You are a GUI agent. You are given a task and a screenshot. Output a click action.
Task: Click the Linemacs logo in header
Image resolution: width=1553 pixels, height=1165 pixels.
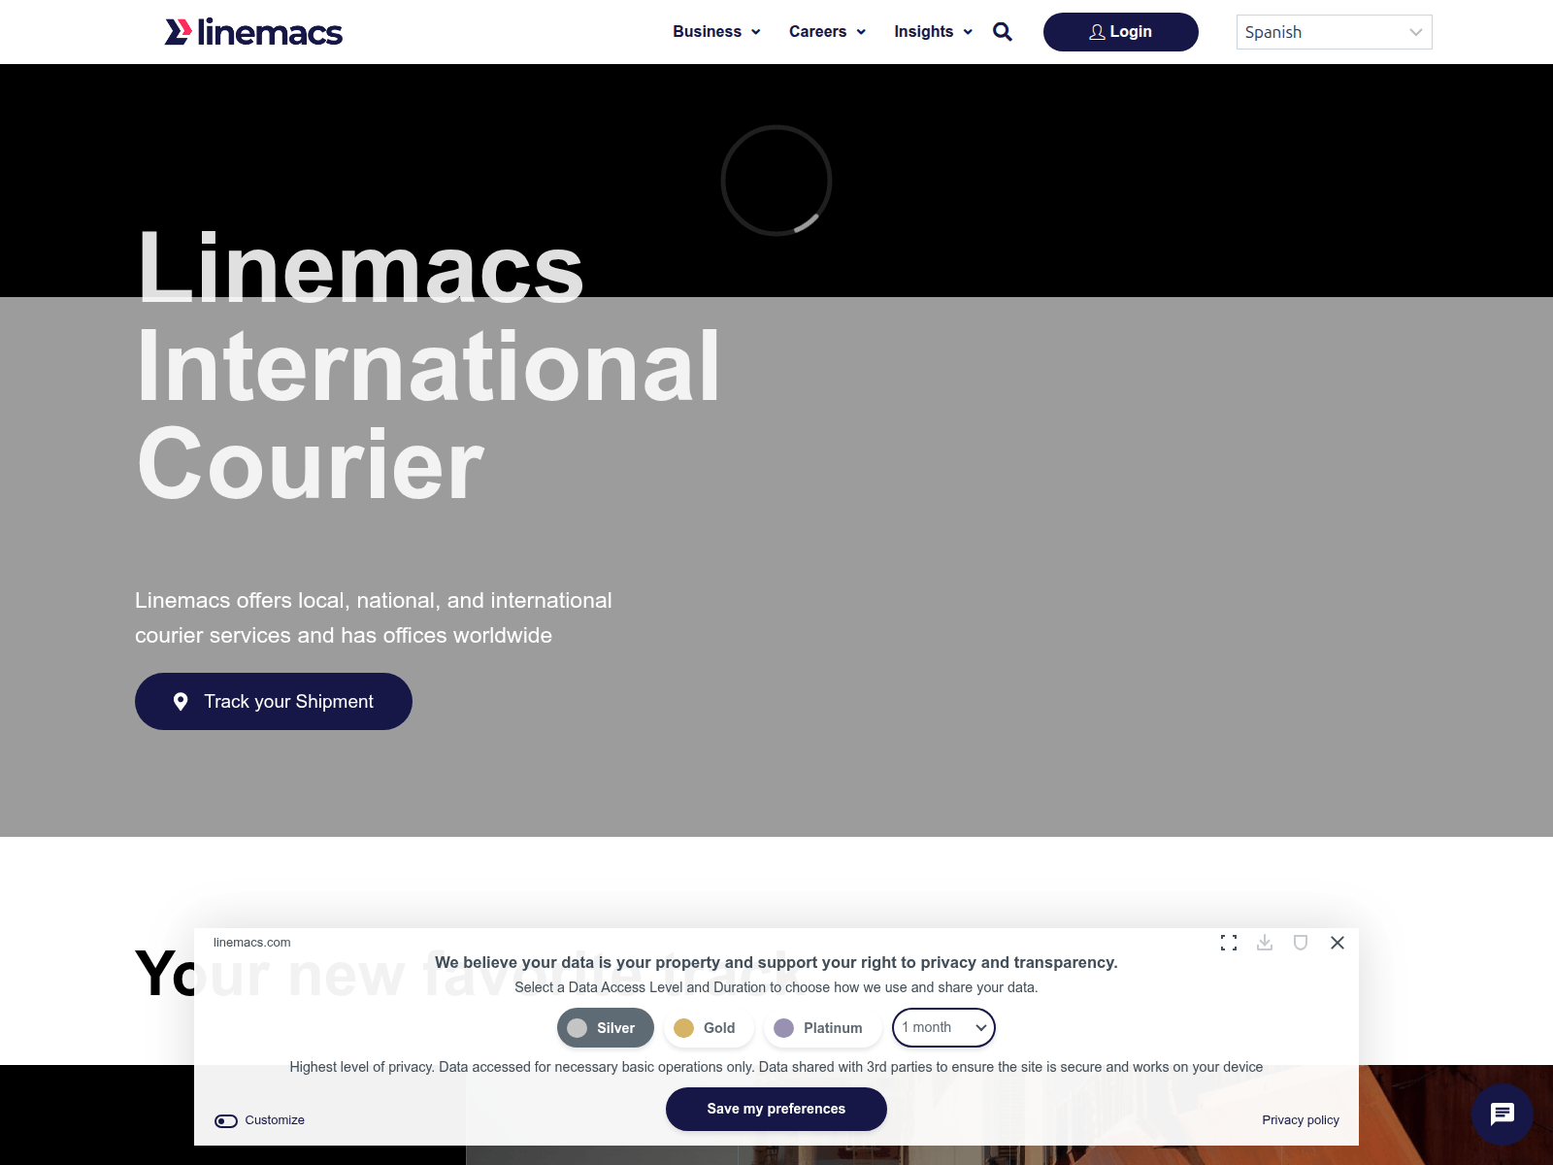click(253, 32)
